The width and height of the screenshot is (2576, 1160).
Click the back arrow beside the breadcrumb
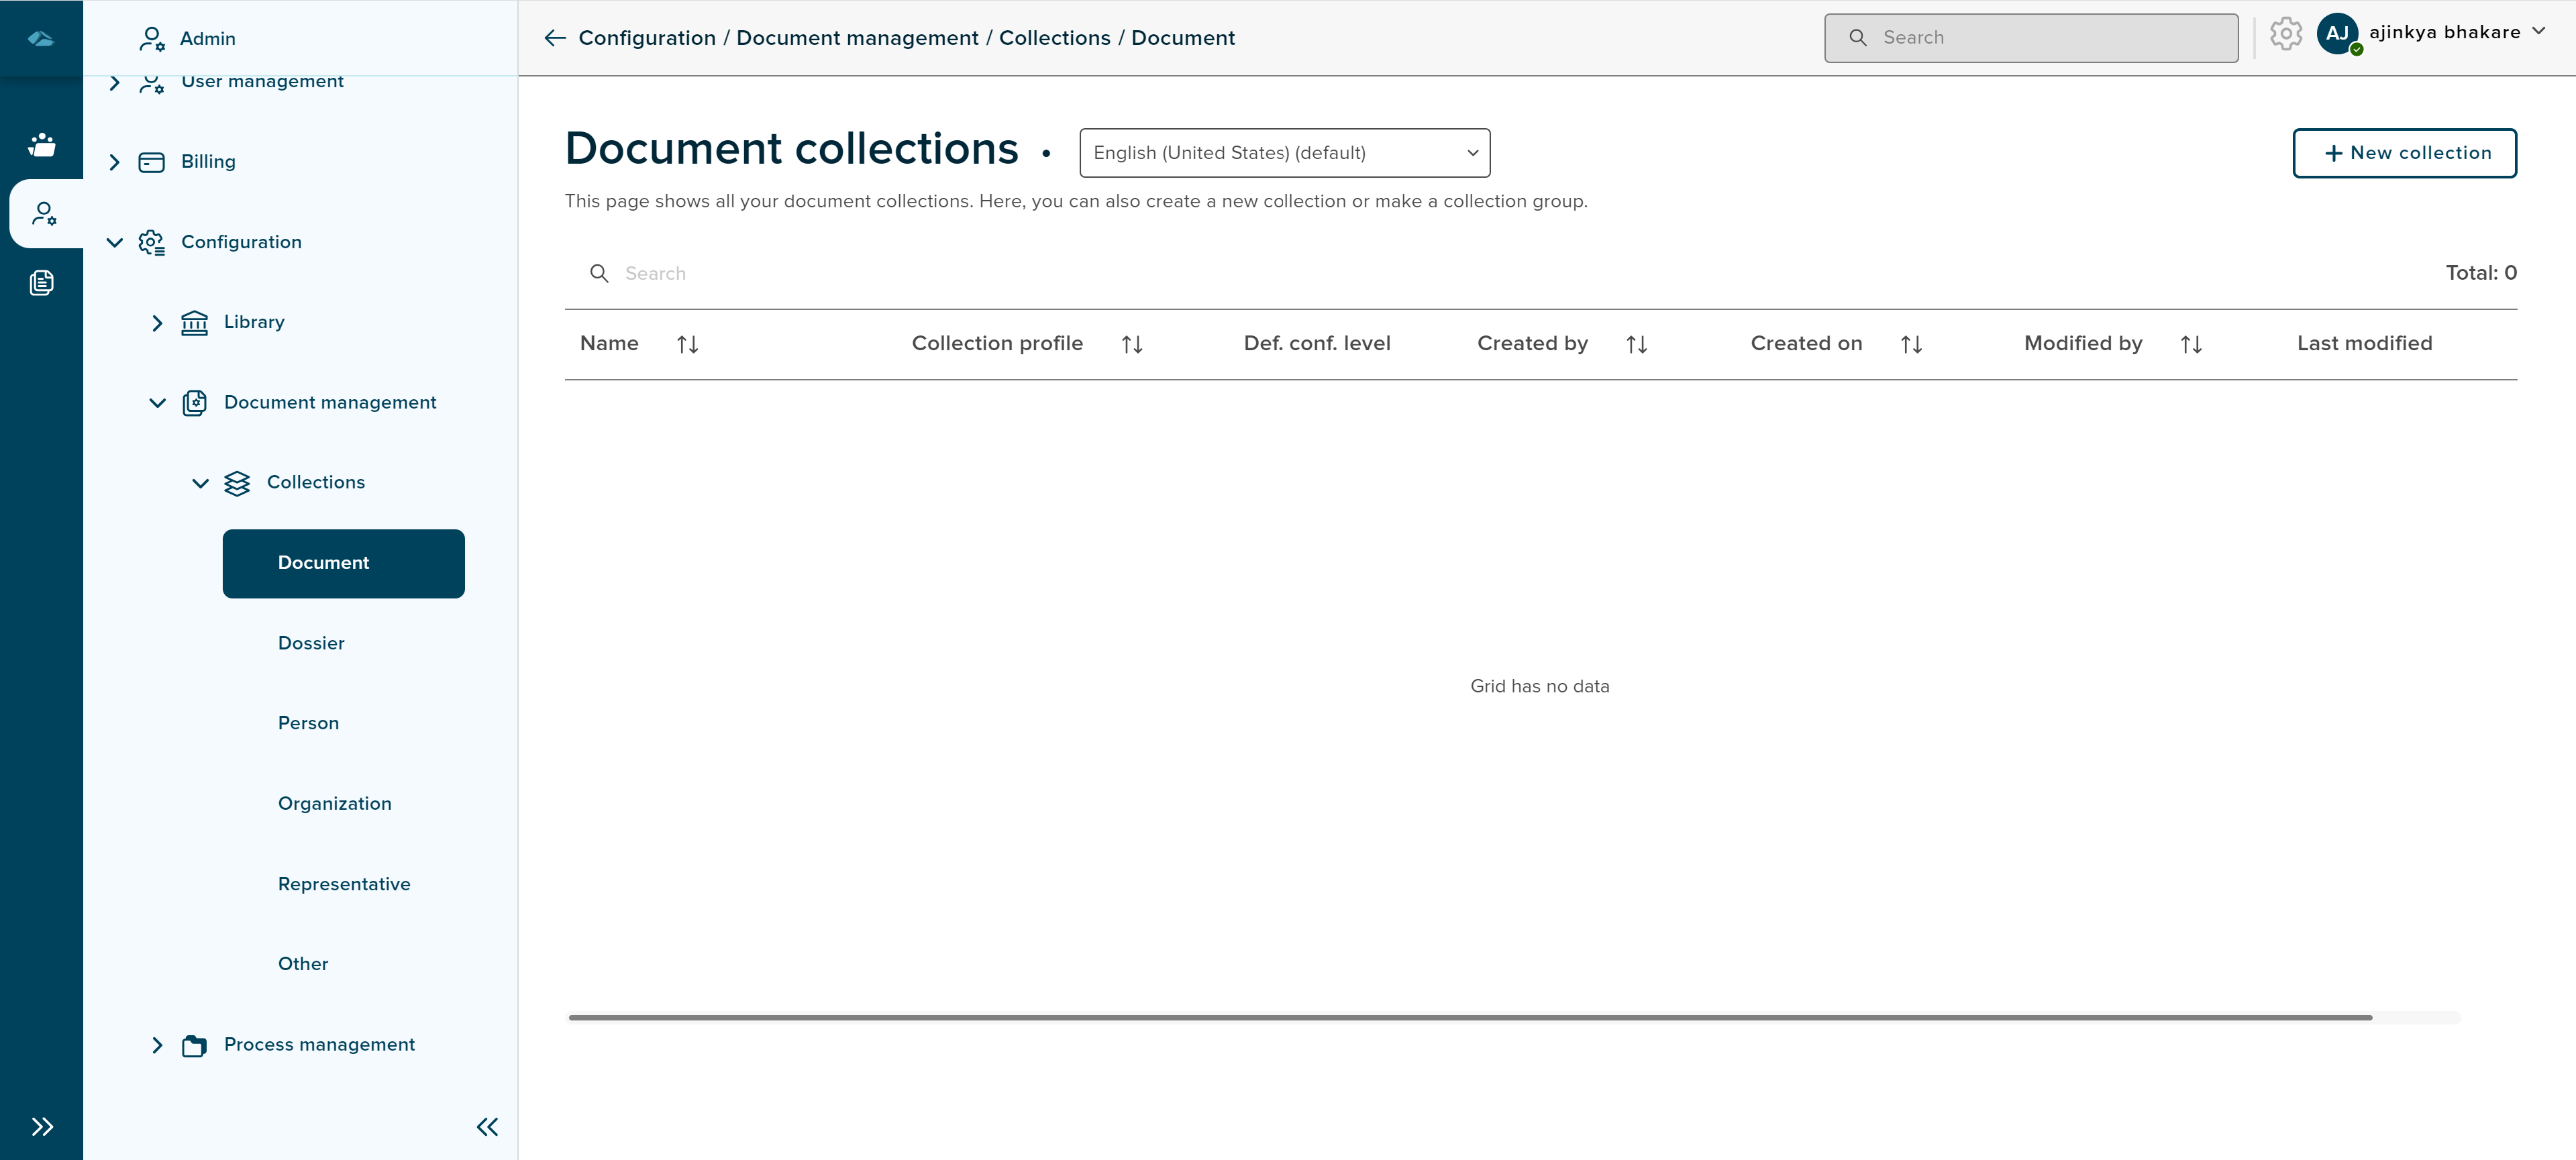tap(554, 37)
